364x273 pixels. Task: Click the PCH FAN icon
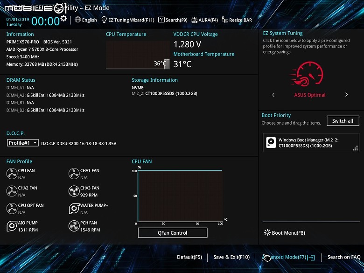(x=74, y=226)
